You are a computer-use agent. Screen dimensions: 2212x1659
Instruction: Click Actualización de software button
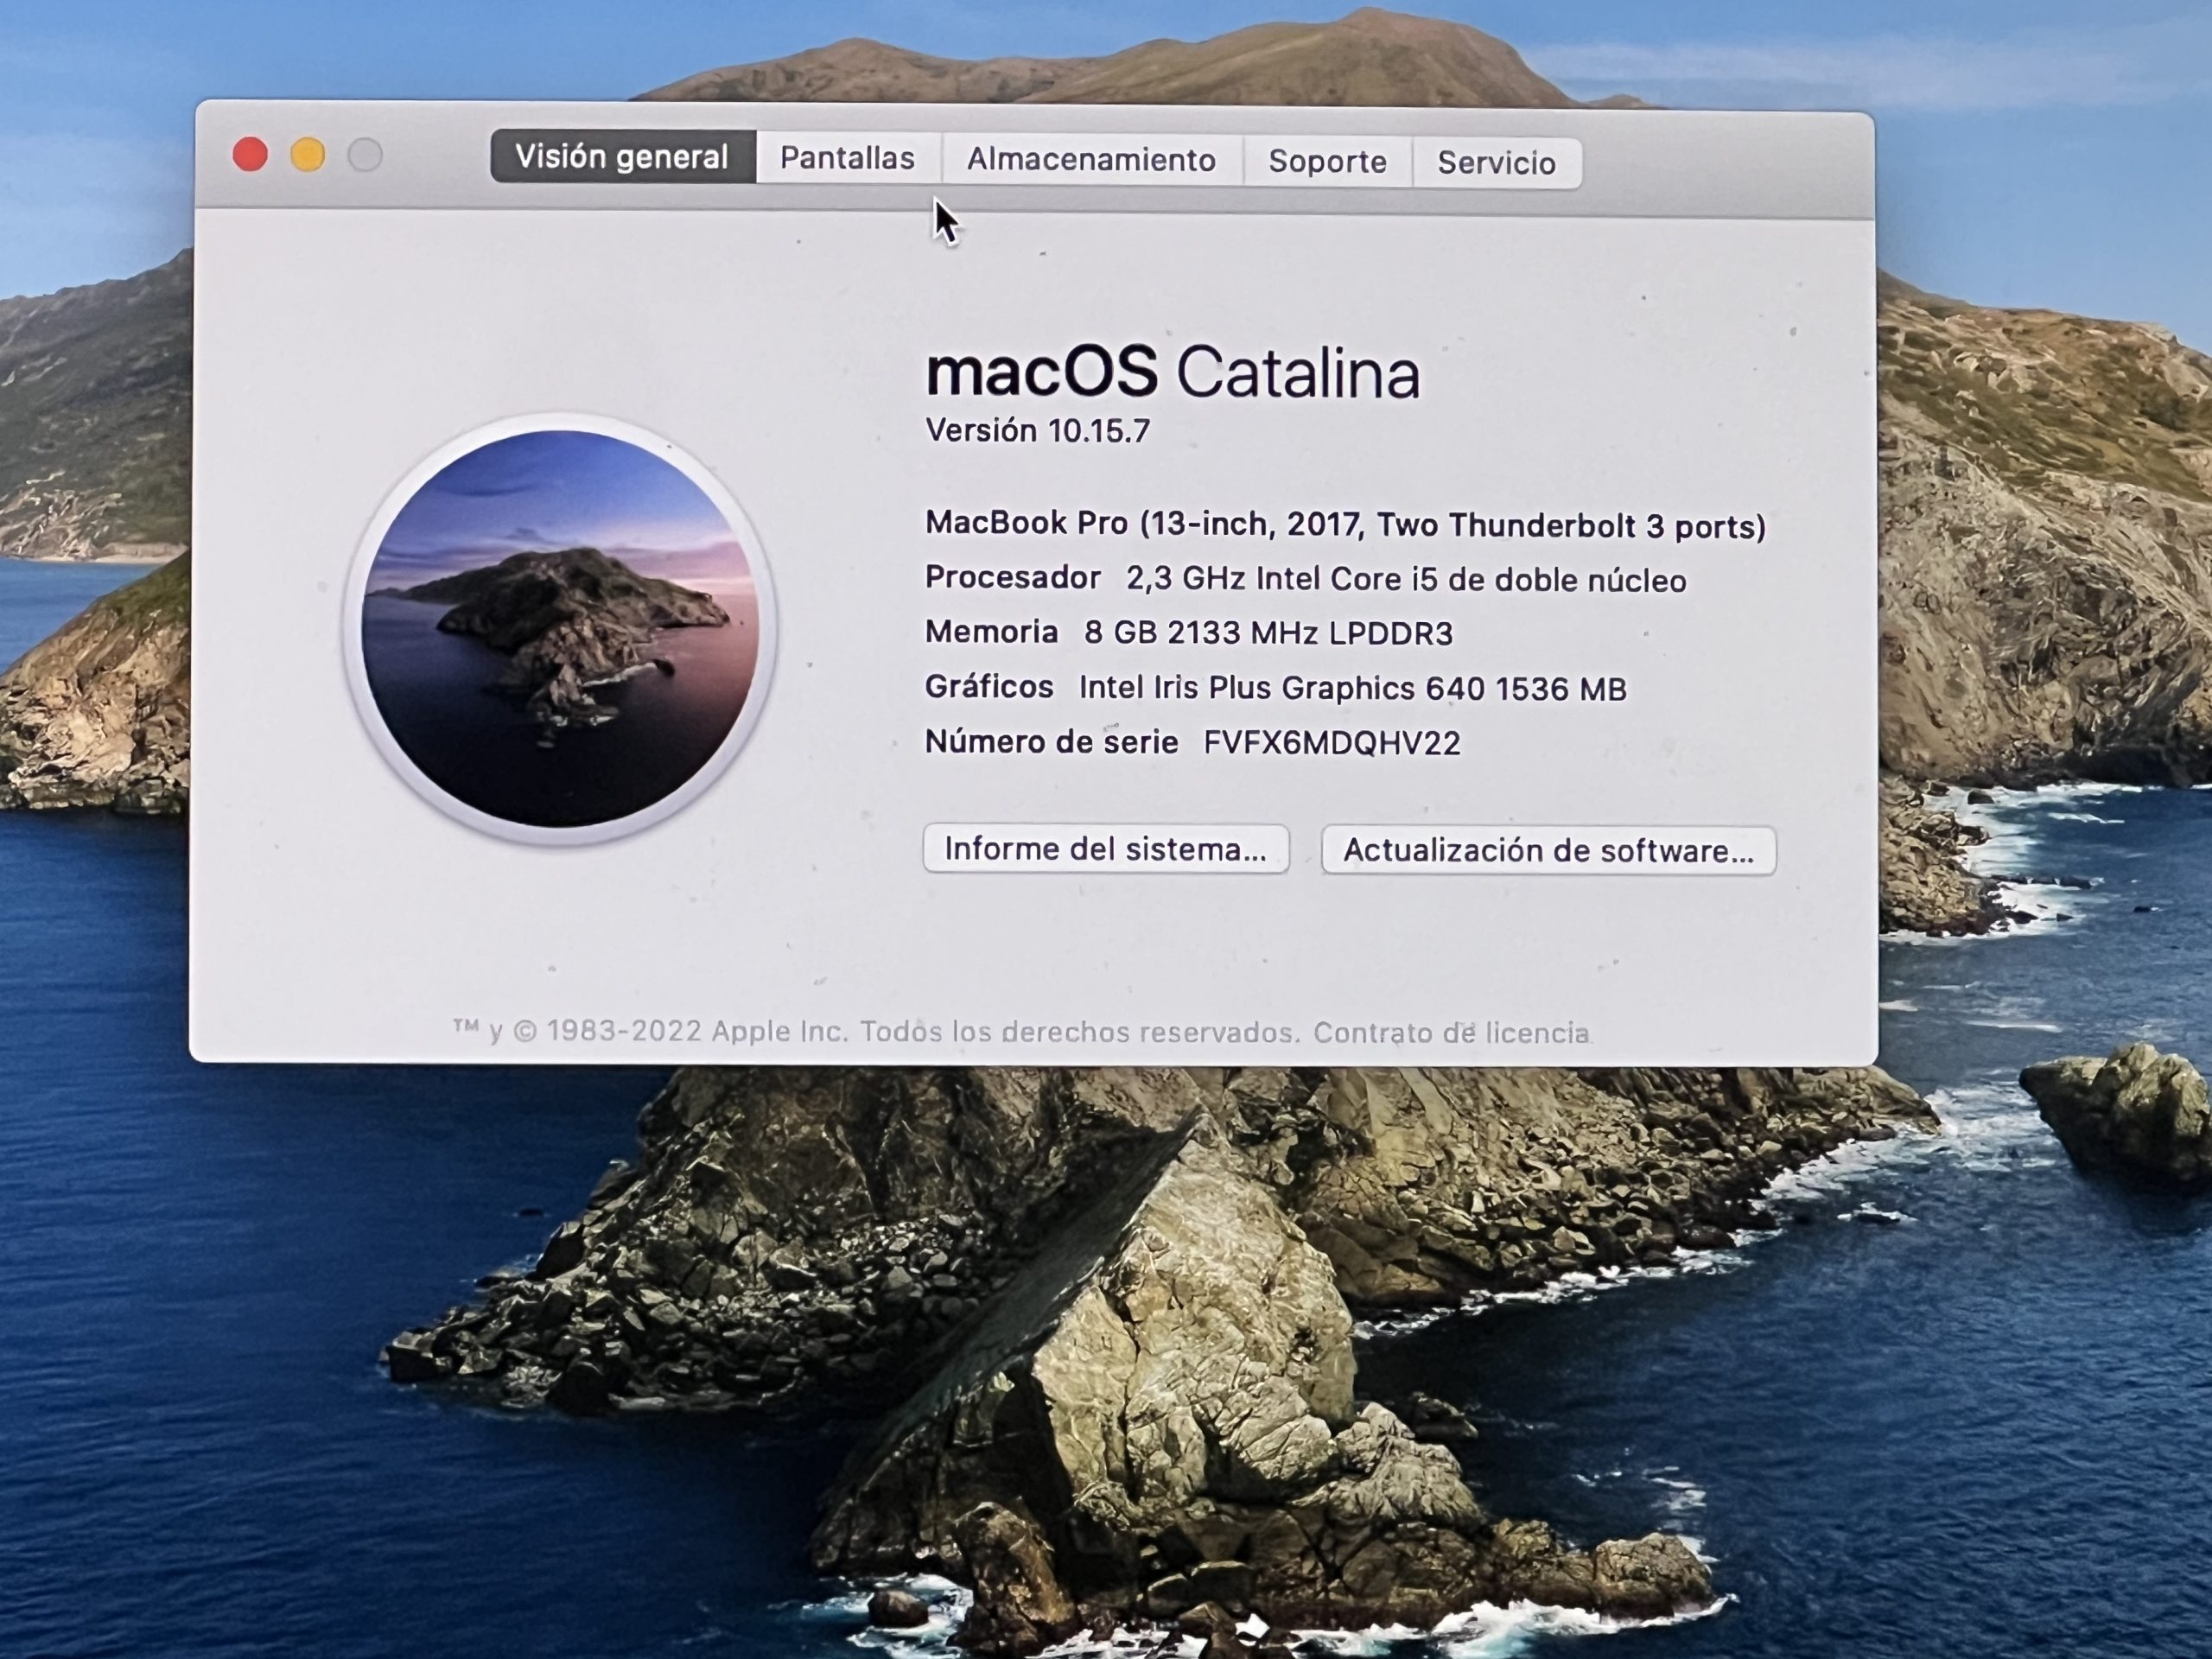coord(1548,851)
